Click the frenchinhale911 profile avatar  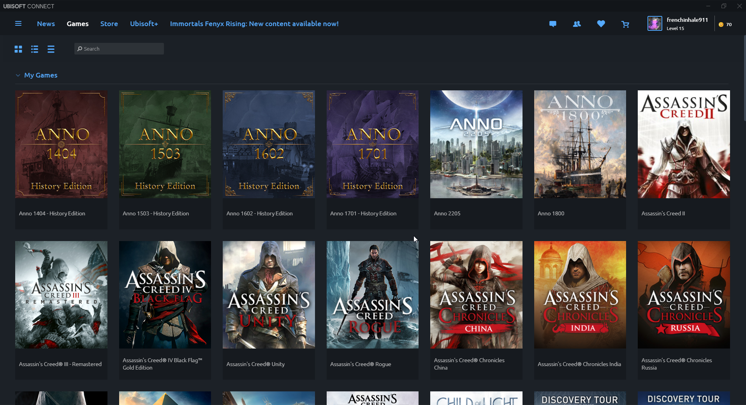click(655, 23)
